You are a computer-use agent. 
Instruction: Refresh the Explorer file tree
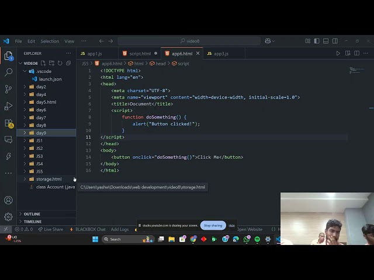pos(60,63)
